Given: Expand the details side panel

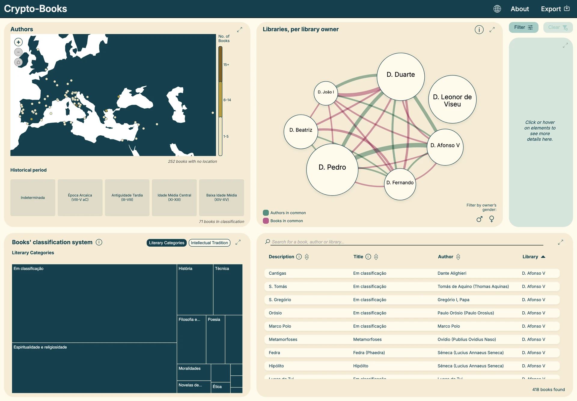Looking at the screenshot, I should 565,45.
